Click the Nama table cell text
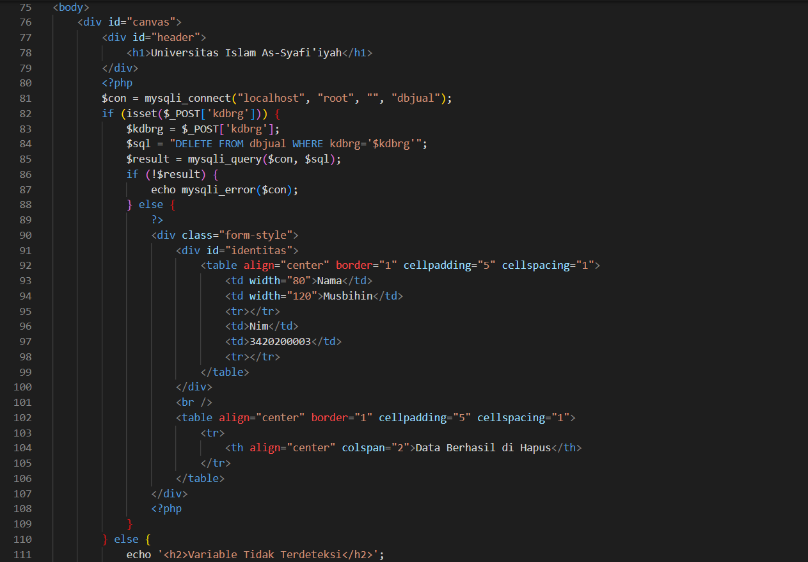 (x=329, y=280)
